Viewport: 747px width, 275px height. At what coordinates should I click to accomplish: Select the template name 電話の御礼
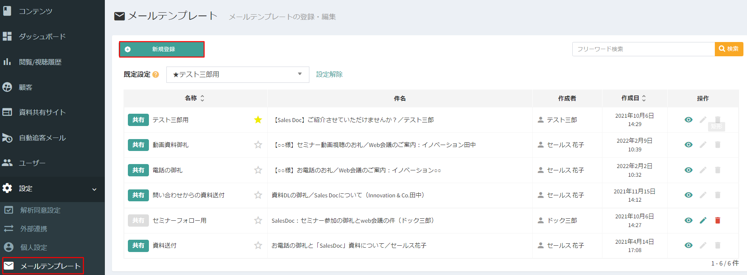point(167,170)
